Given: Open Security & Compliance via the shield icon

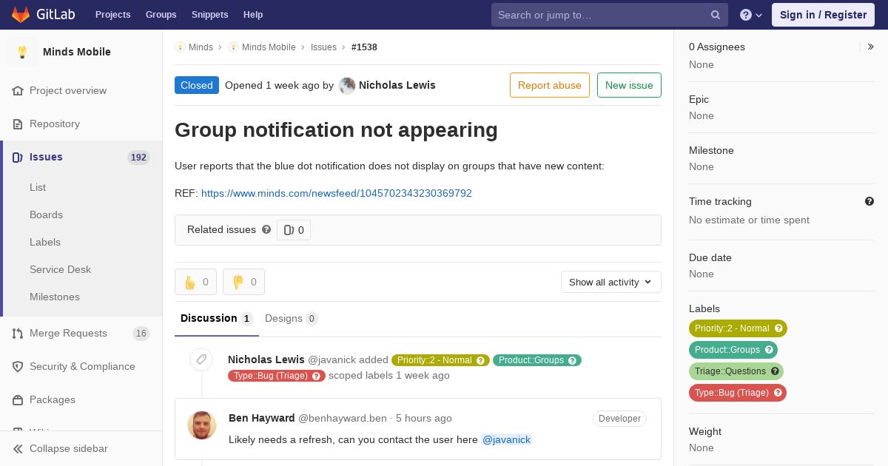Looking at the screenshot, I should point(18,366).
